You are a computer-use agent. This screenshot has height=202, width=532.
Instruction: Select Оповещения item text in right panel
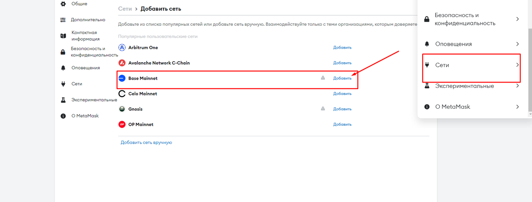pos(453,44)
